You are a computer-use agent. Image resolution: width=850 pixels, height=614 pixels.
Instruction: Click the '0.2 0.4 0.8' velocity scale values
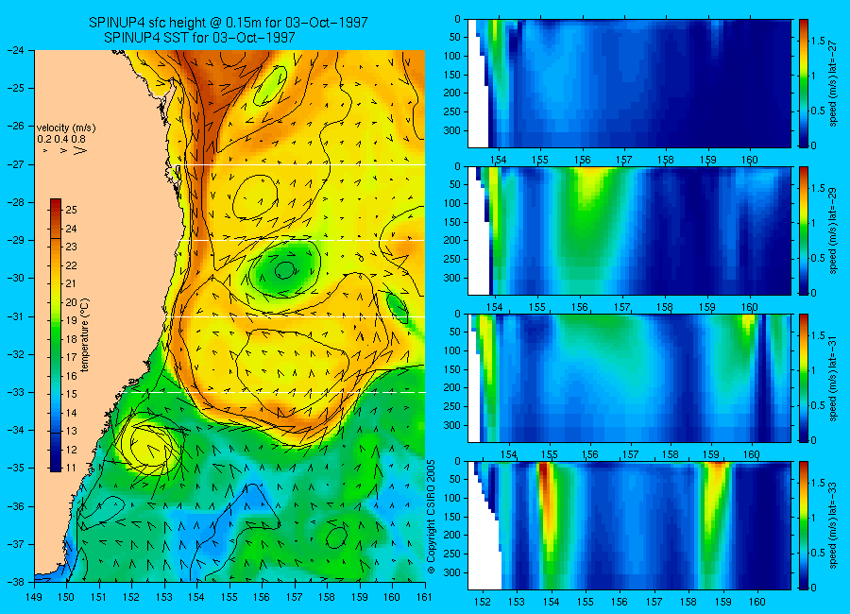61,140
